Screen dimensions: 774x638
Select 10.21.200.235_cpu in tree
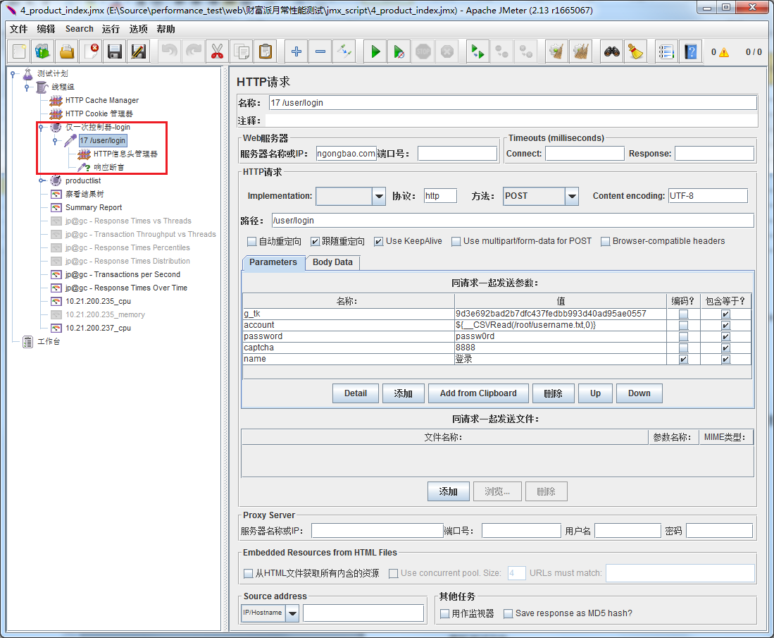[98, 301]
